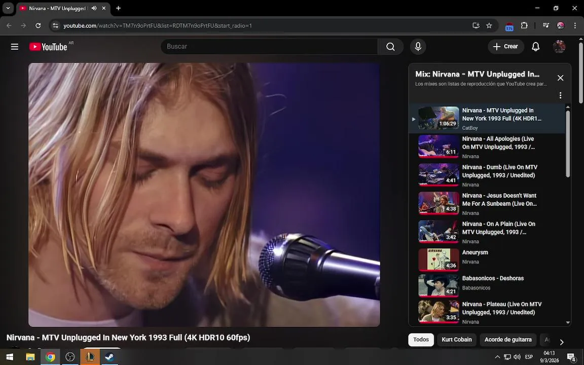Open Steam from the taskbar
This screenshot has width=584, height=365.
point(110,357)
